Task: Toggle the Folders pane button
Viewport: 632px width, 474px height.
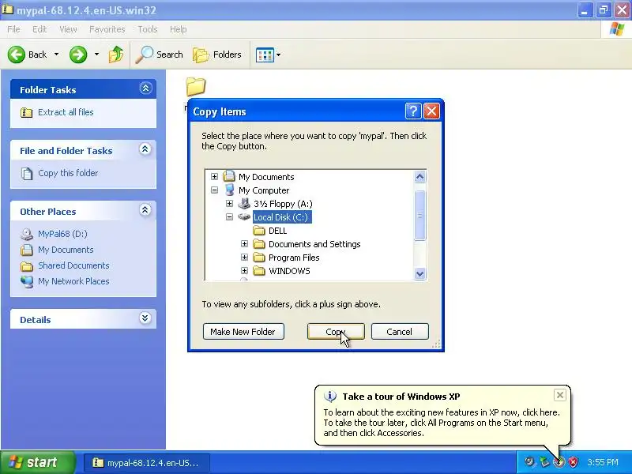Action: pos(216,55)
